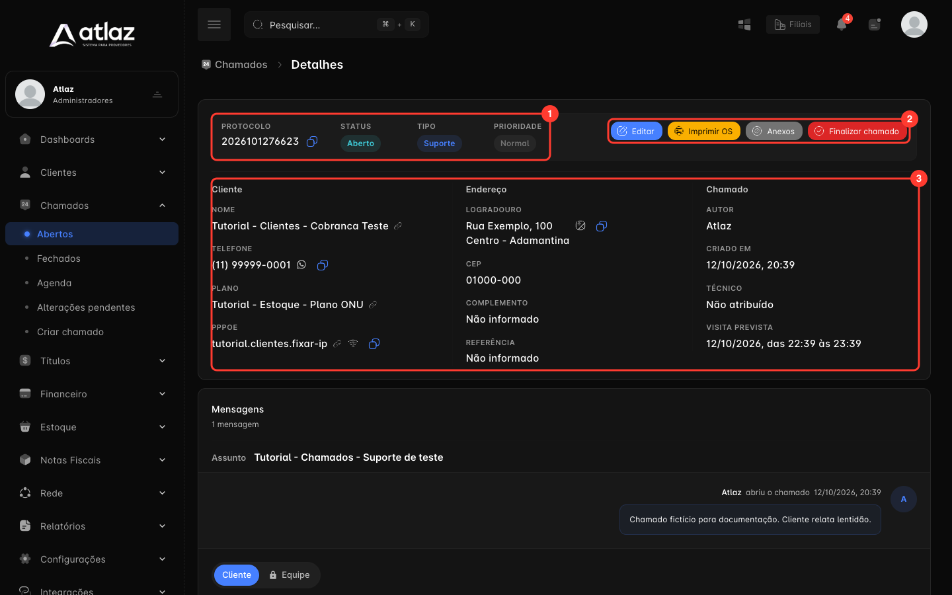Screen dimensions: 952x595
Task: Expand the Títulos menu
Action: 92,361
